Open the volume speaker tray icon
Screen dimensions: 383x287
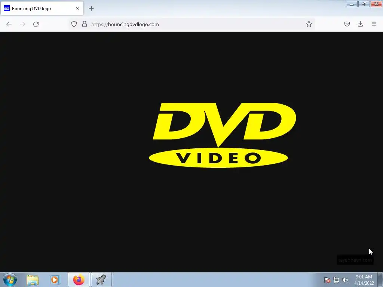tap(345, 280)
